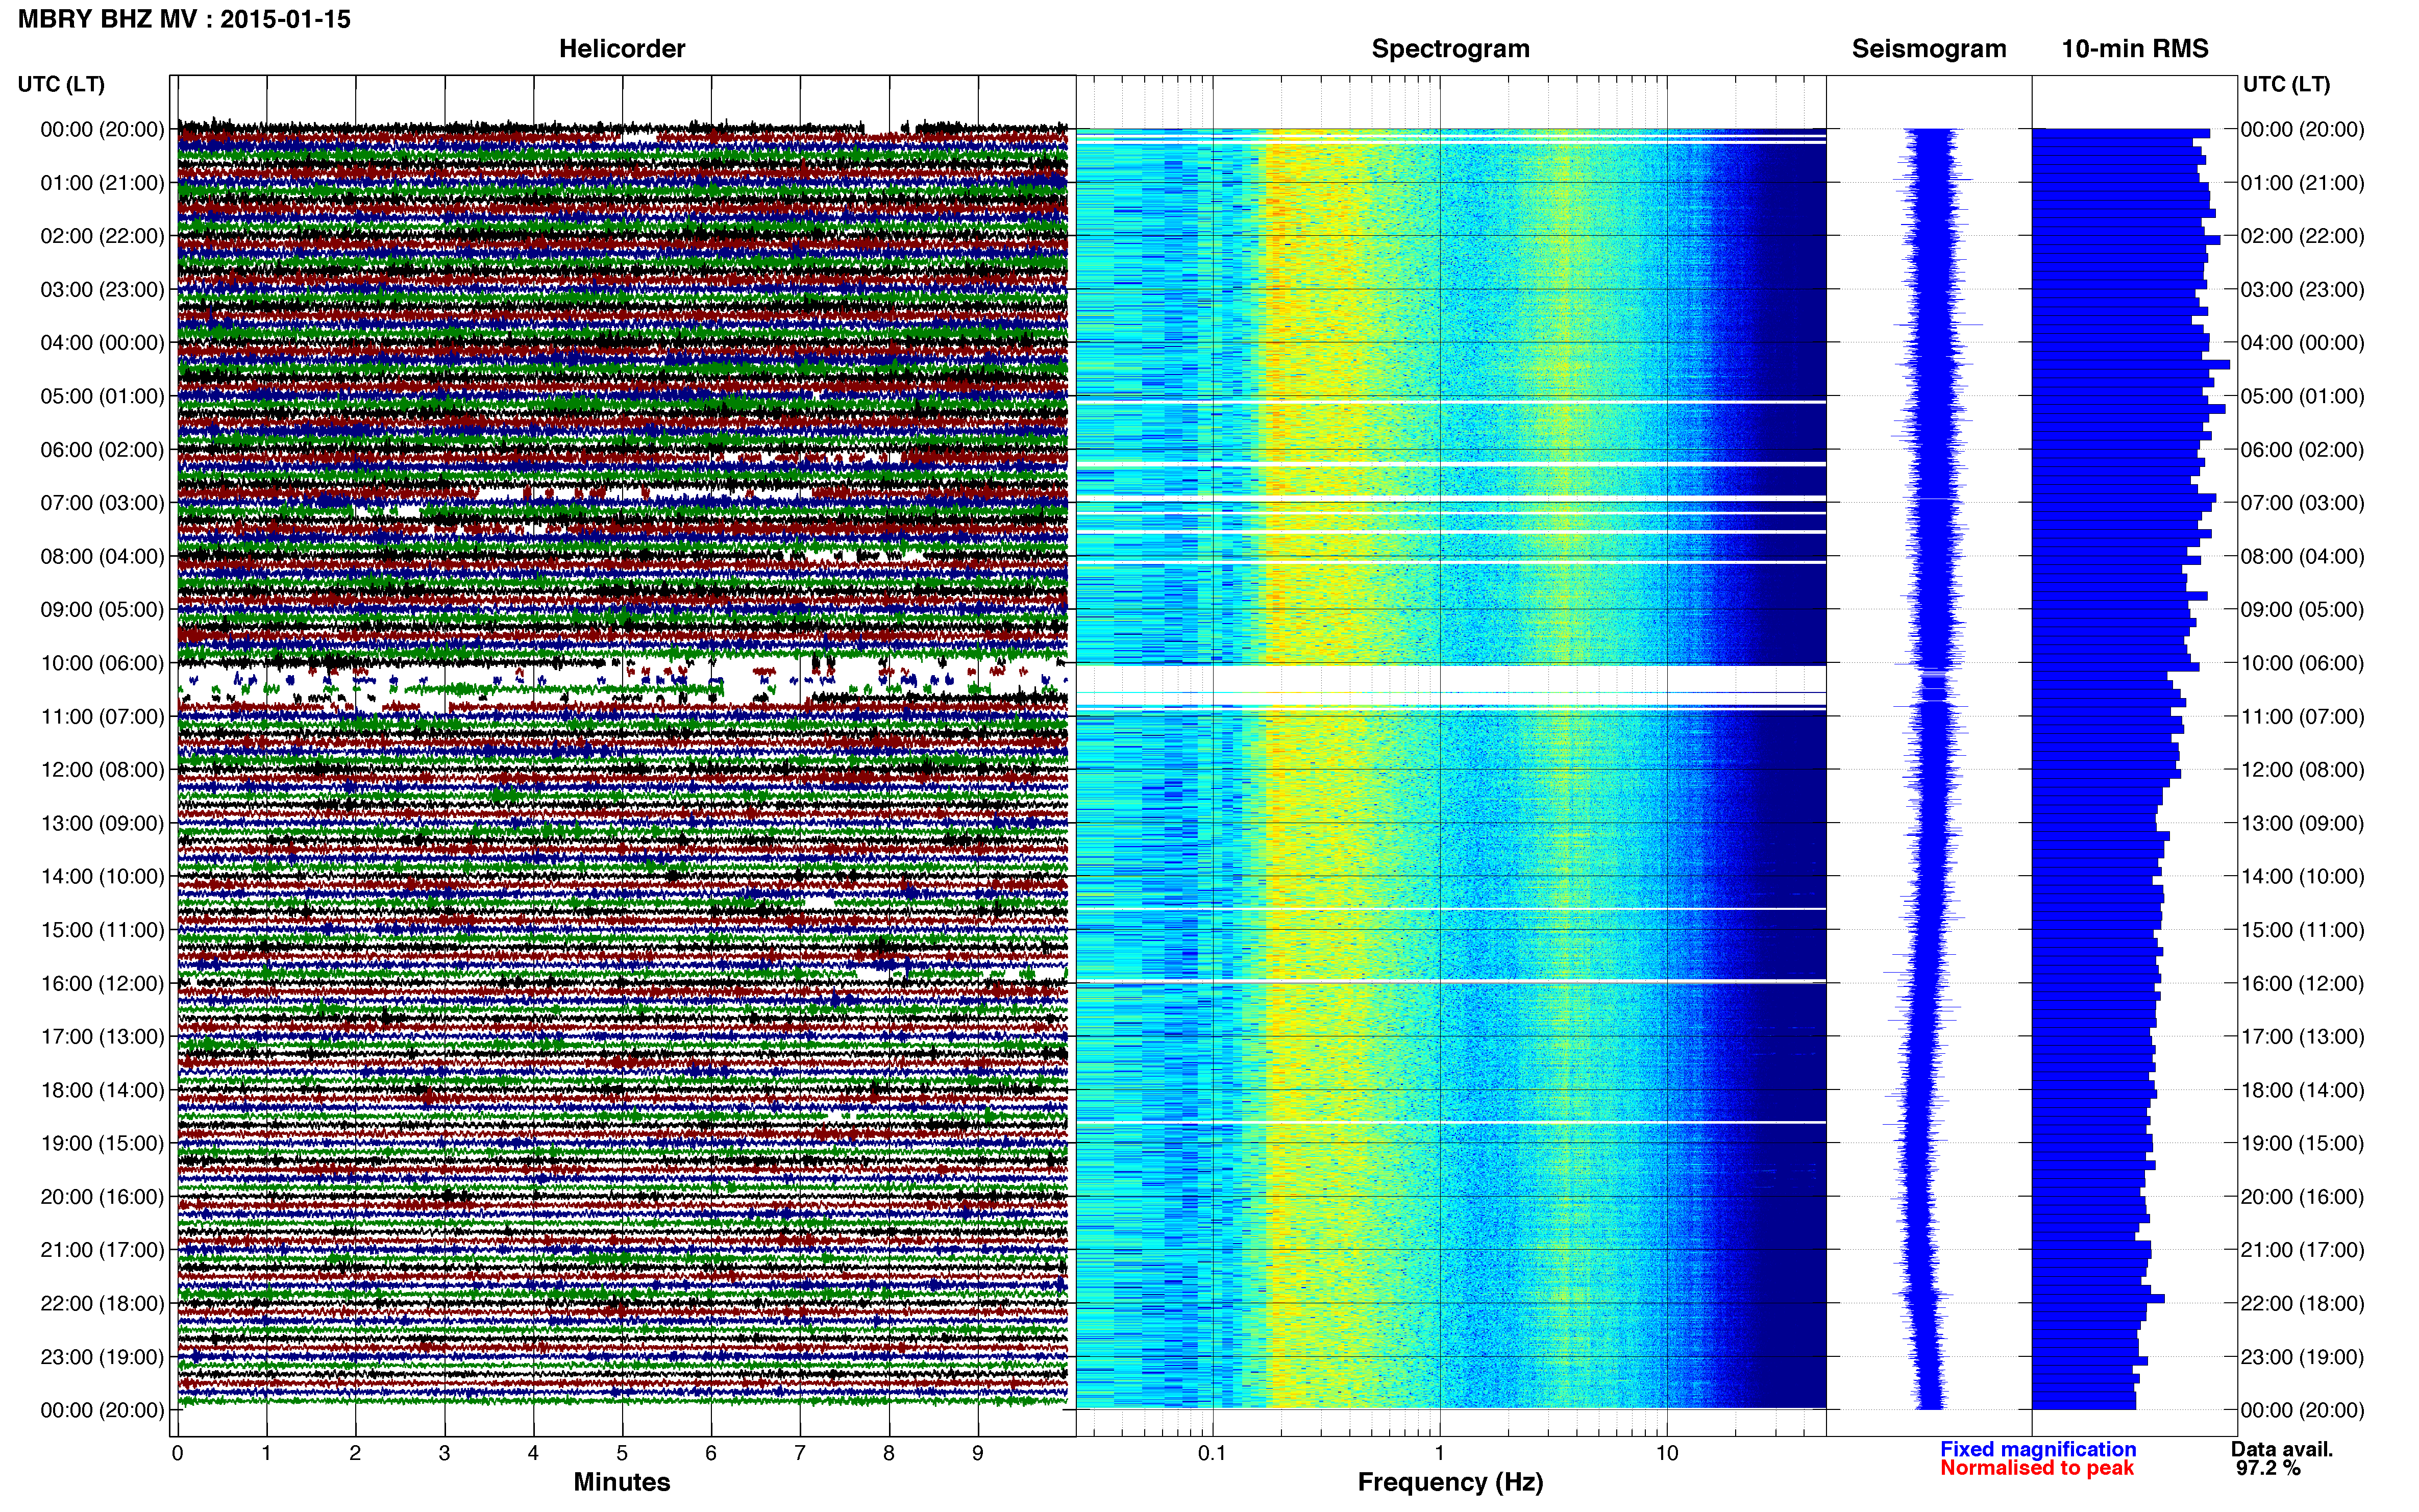2419x1512 pixels.
Task: Click helicorder axis label '09:00 (05:00)'
Action: [x=102, y=610]
